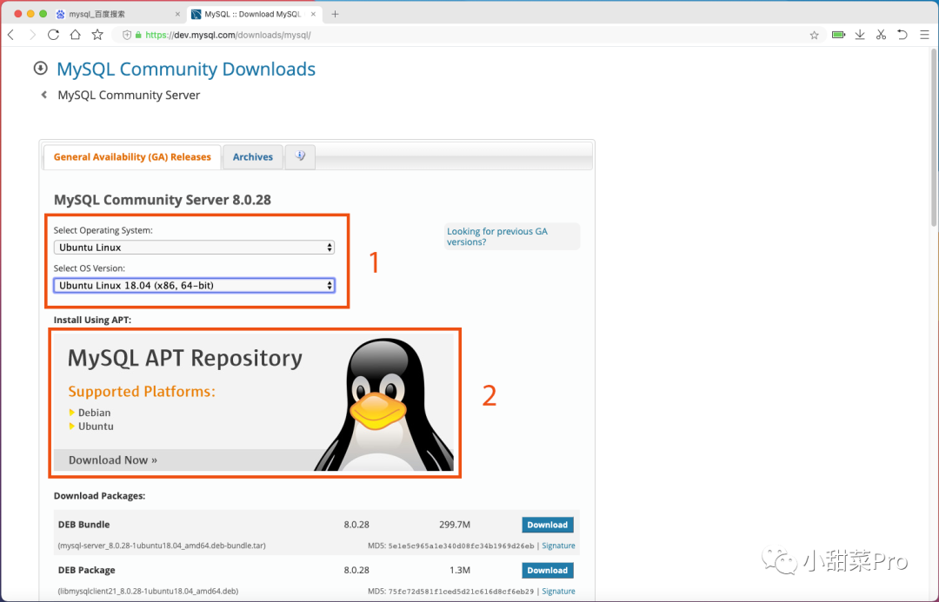939x602 pixels.
Task: Open a new tab with plus icon
Action: 335,14
